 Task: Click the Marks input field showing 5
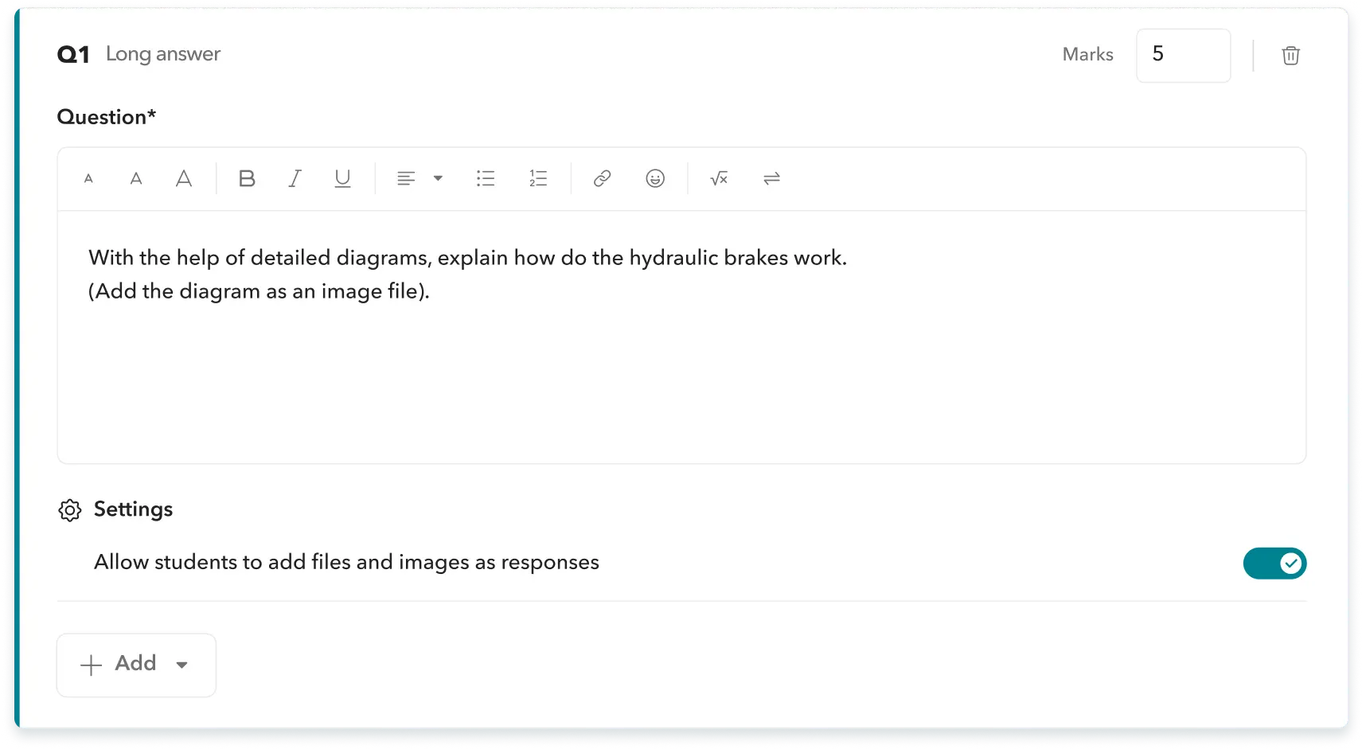click(x=1184, y=55)
